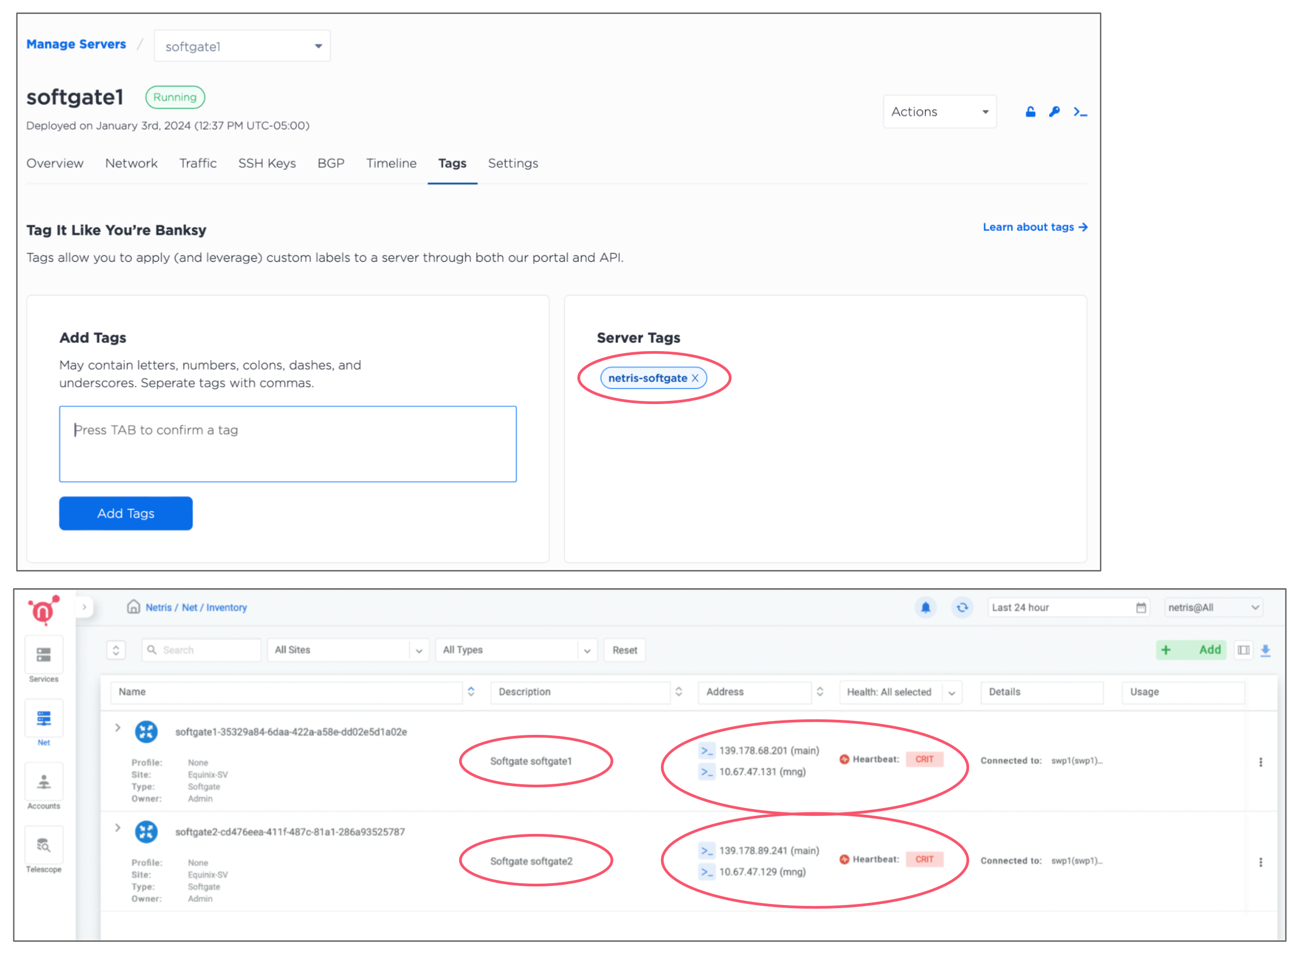Viewport: 1297px width, 960px height.
Task: Open the Health: All selected dropdown
Action: tap(900, 692)
